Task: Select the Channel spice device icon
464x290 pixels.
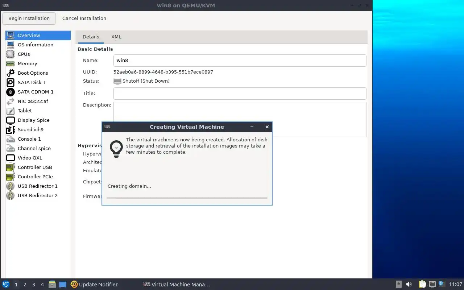Action: click(11, 148)
